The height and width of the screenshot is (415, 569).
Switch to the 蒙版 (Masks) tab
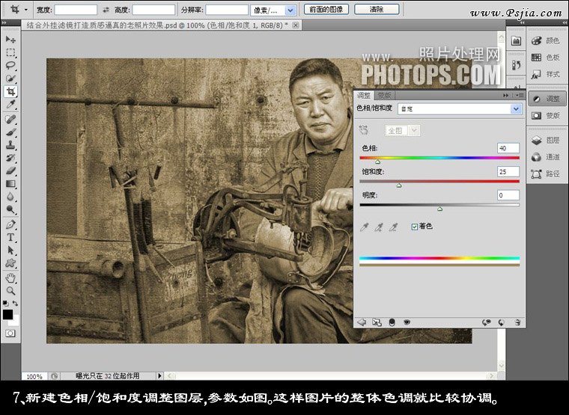[384, 95]
